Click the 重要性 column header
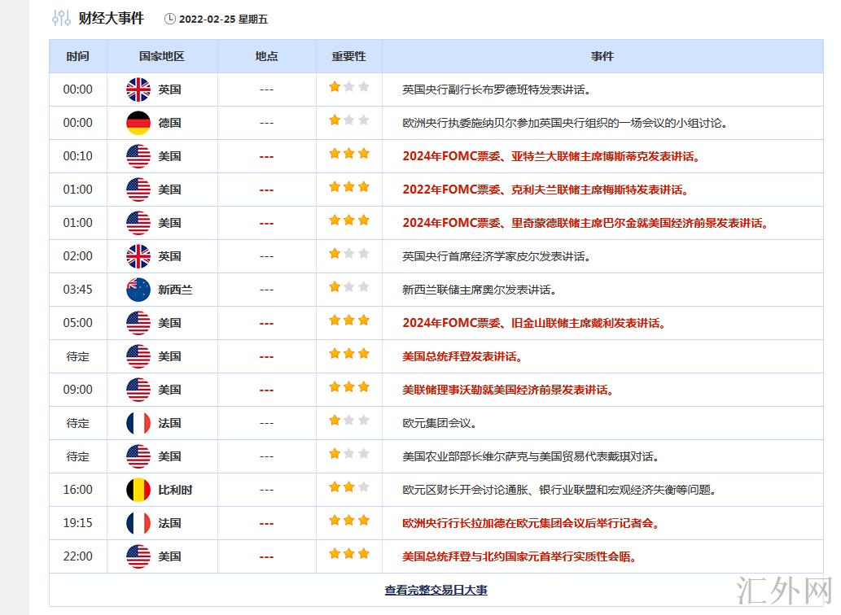Viewport: 841px width, 615px height. (348, 56)
